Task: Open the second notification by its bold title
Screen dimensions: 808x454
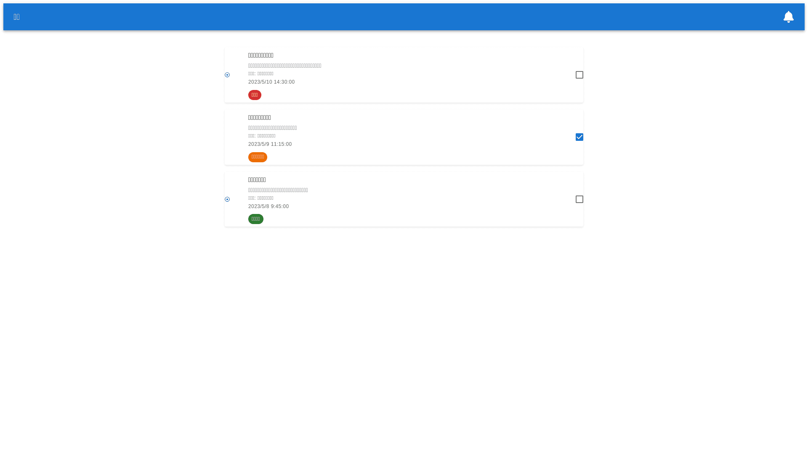Action: 259,118
